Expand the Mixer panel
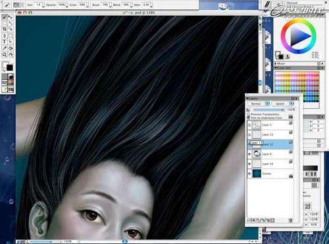 point(276,64)
